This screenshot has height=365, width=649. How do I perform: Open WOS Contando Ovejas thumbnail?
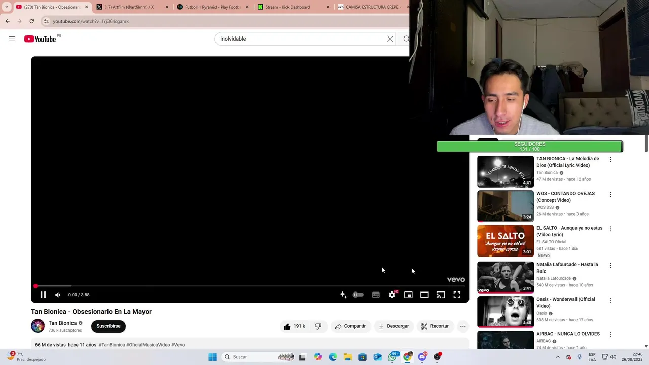click(506, 206)
